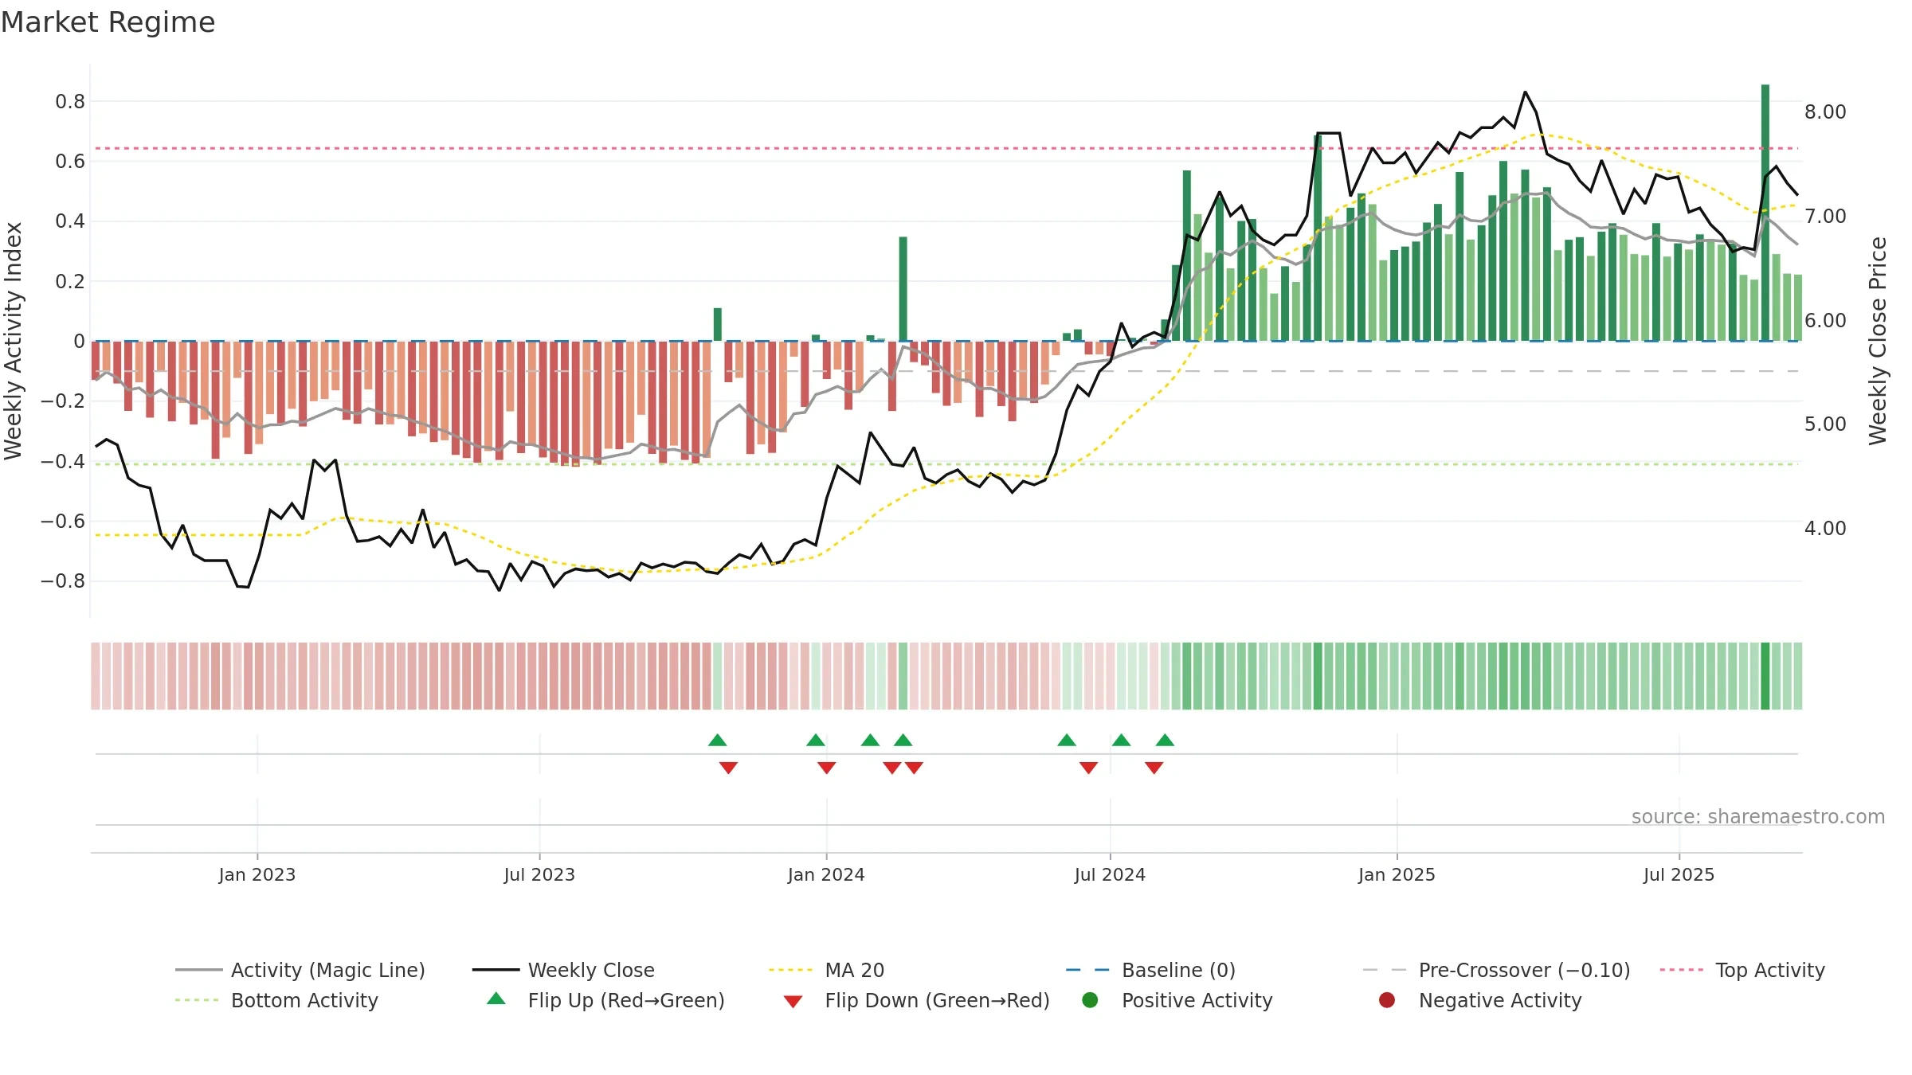The height and width of the screenshot is (1075, 1912).
Task: Toggle Activity (Magic Line) legend entry
Action: [300, 970]
